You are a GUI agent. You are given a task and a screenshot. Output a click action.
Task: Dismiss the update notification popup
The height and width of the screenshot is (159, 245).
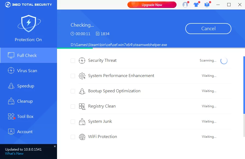click(x=55, y=146)
